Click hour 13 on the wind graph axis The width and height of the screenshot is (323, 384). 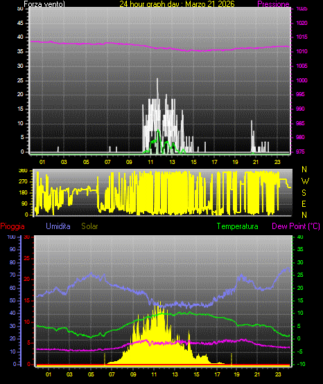tap(172, 162)
